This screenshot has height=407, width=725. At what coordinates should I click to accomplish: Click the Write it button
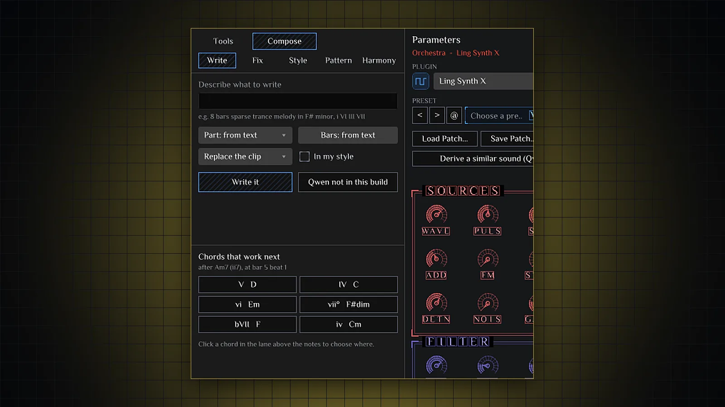click(245, 182)
